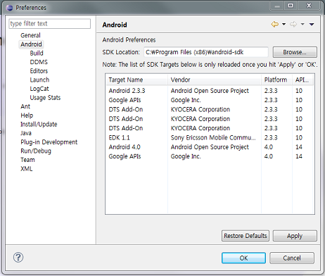Click the help question mark icon

[18, 258]
